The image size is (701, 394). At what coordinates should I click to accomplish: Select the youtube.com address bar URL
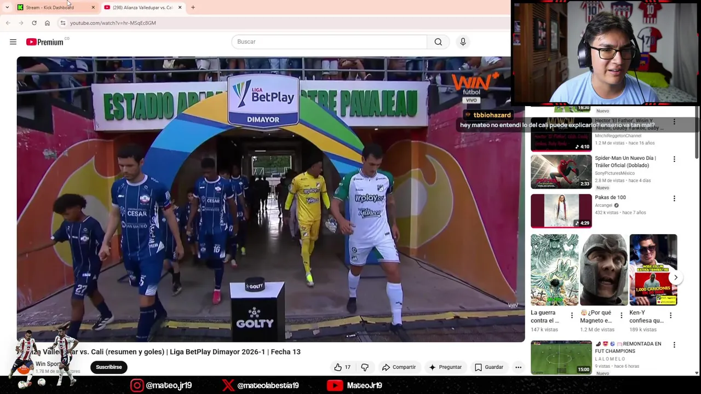[x=113, y=23]
